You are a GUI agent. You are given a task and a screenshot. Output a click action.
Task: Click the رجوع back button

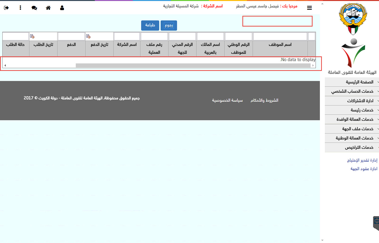169,25
